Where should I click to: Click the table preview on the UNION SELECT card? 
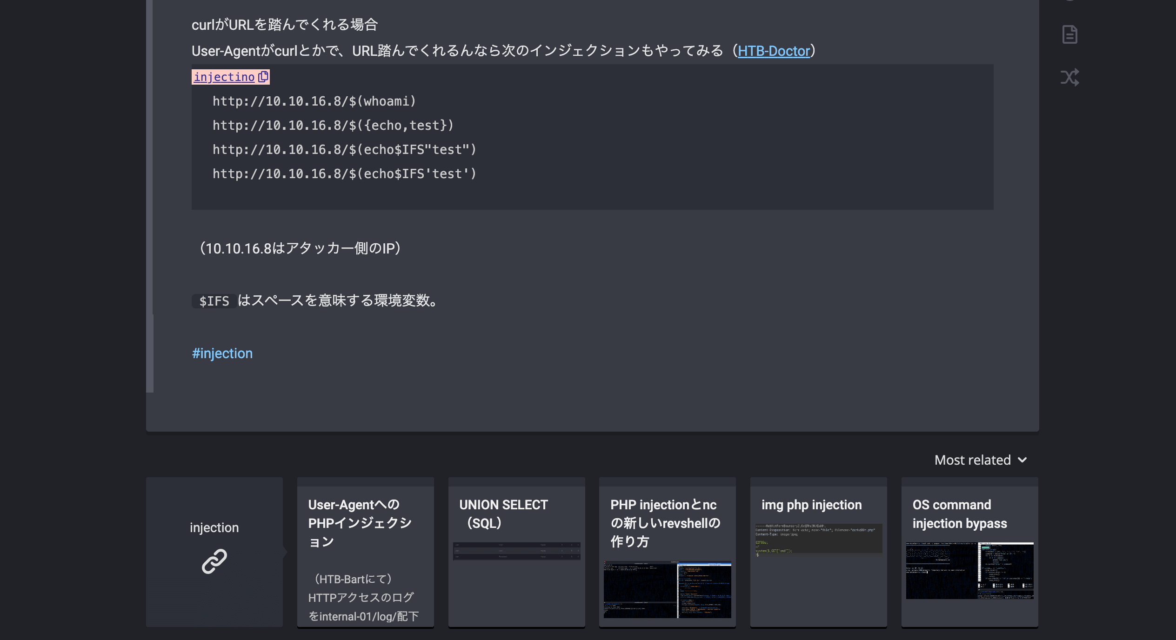[x=516, y=552]
